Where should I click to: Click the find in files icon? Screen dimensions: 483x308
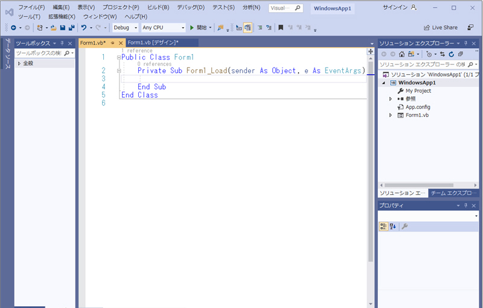(x=220, y=28)
